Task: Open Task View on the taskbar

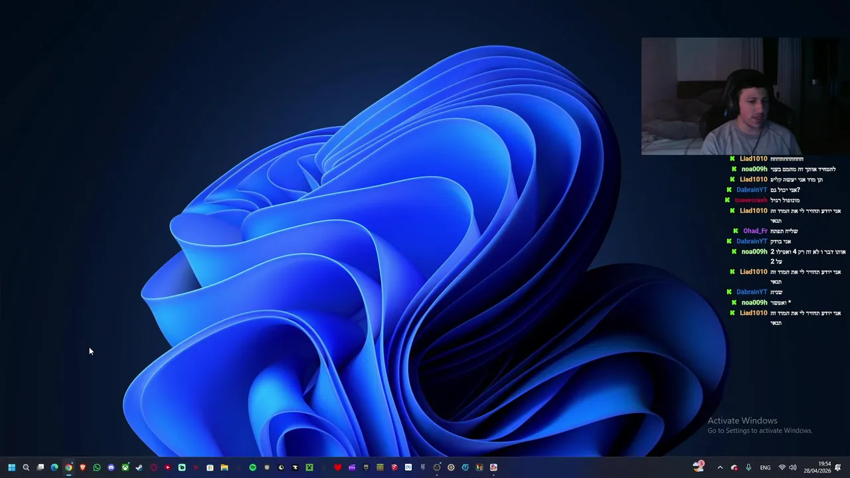Action: click(41, 467)
